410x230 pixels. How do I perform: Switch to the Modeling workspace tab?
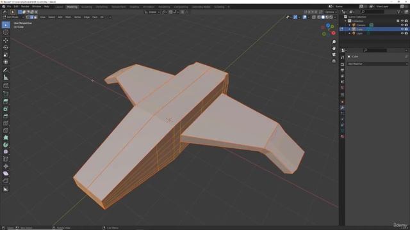72,7
